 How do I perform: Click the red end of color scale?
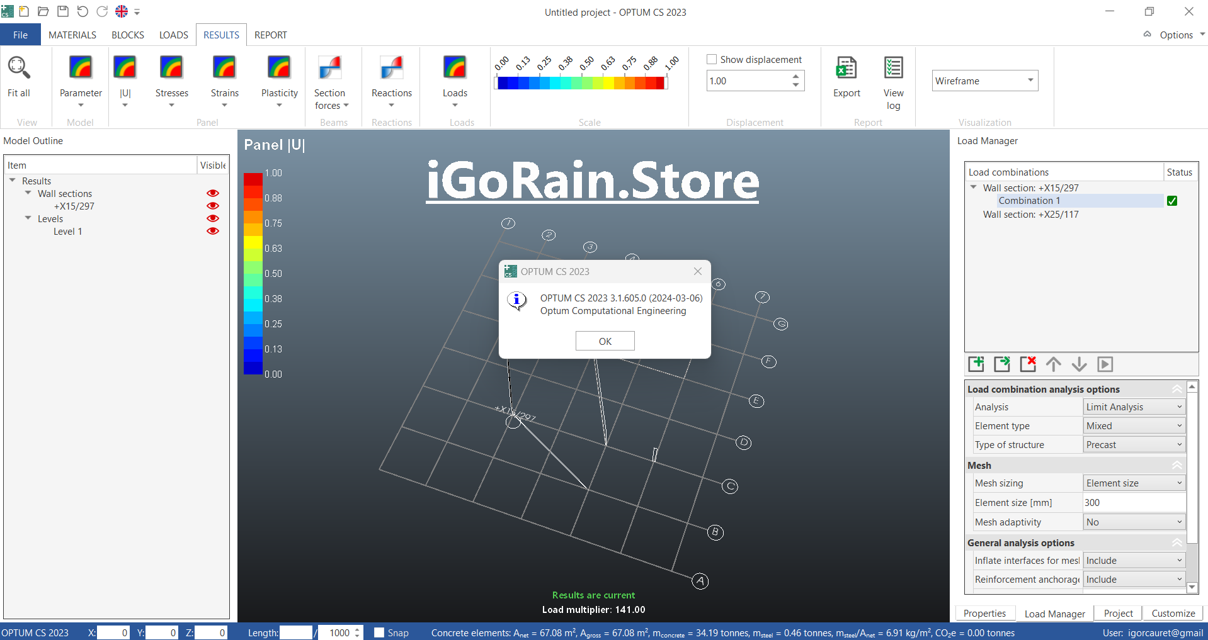(x=659, y=83)
